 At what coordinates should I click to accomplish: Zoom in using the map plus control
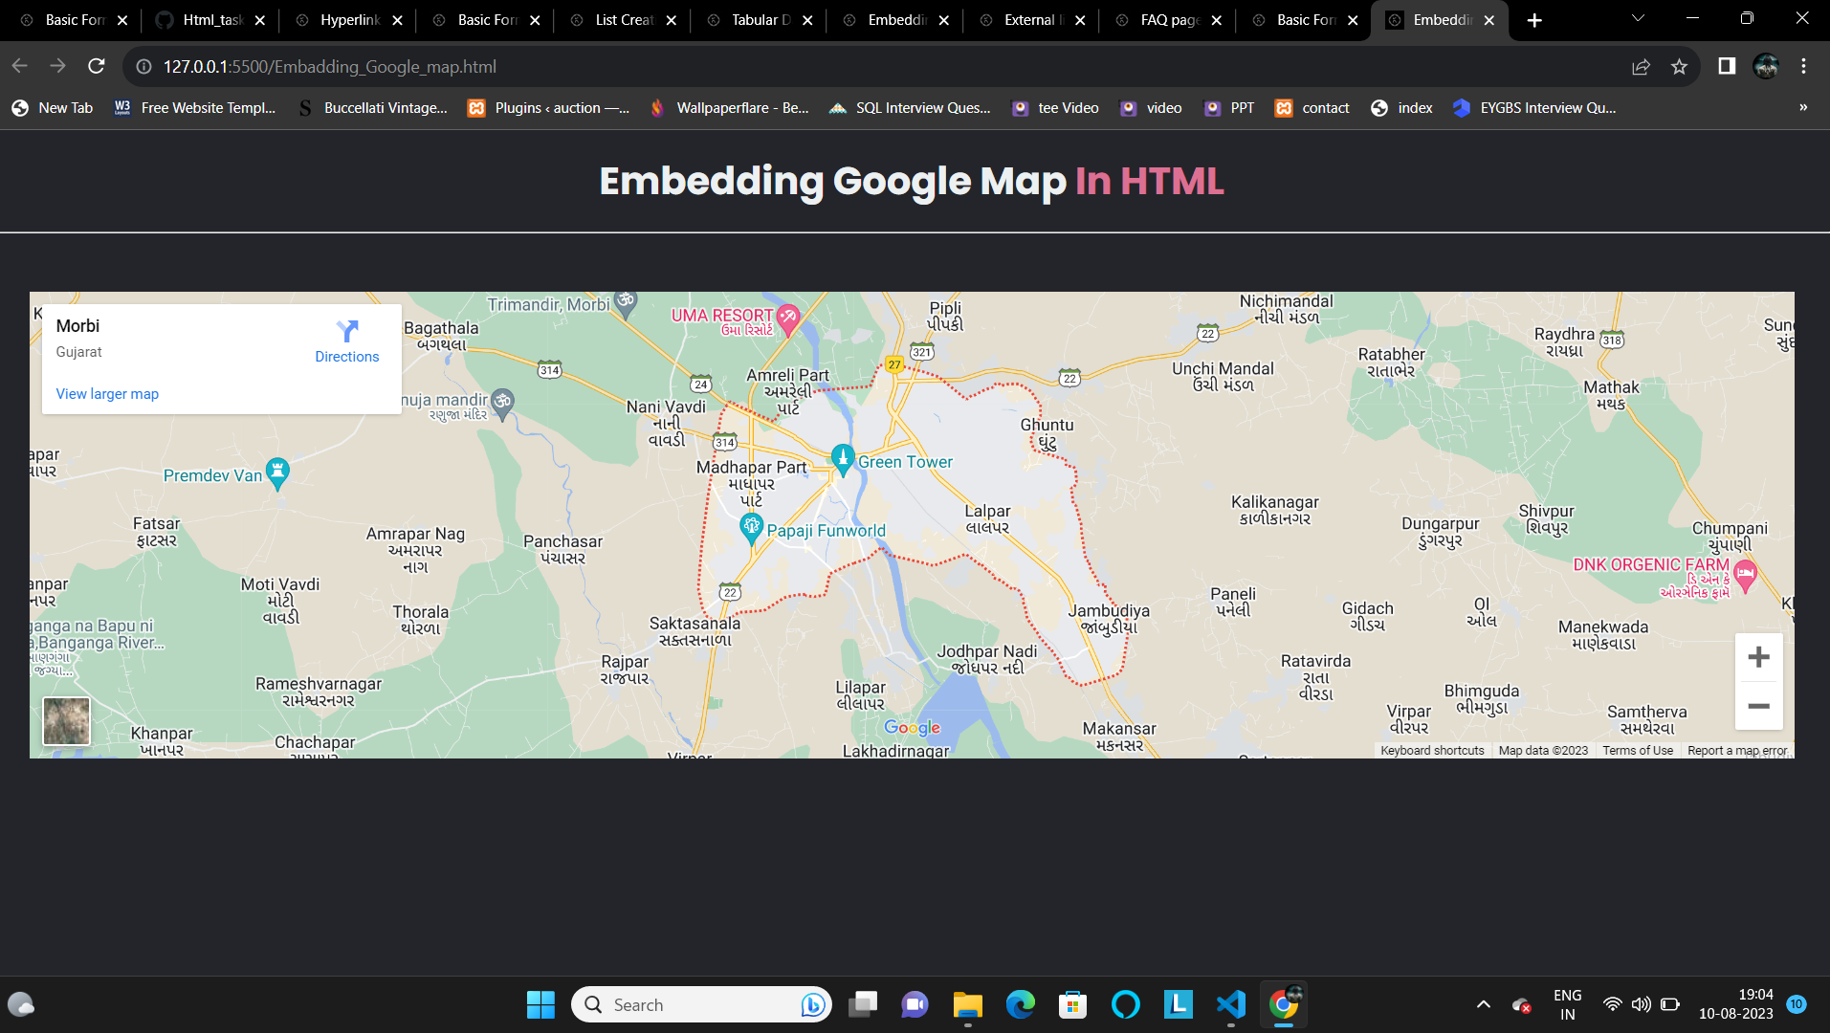coord(1758,656)
